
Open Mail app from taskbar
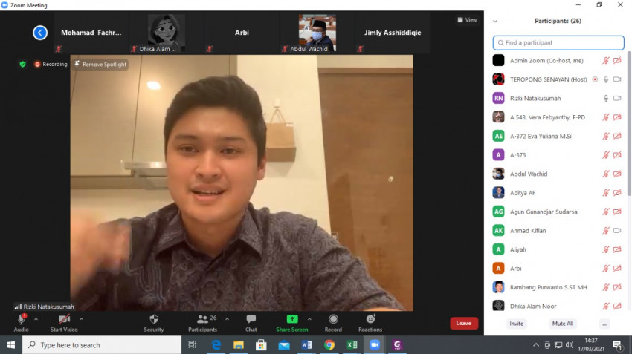click(284, 345)
